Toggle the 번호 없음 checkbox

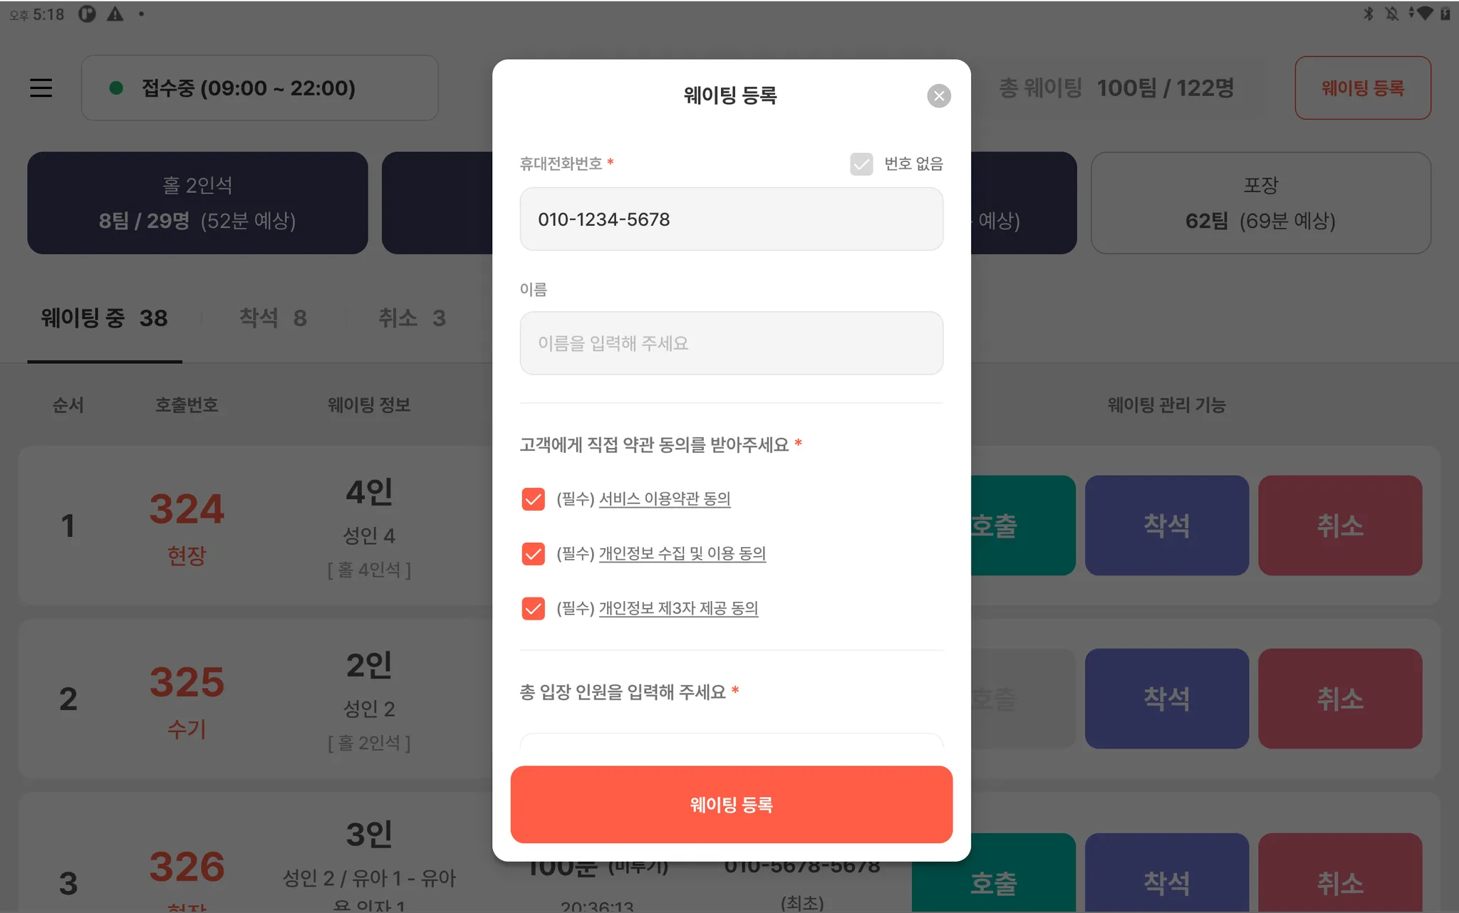tap(861, 164)
